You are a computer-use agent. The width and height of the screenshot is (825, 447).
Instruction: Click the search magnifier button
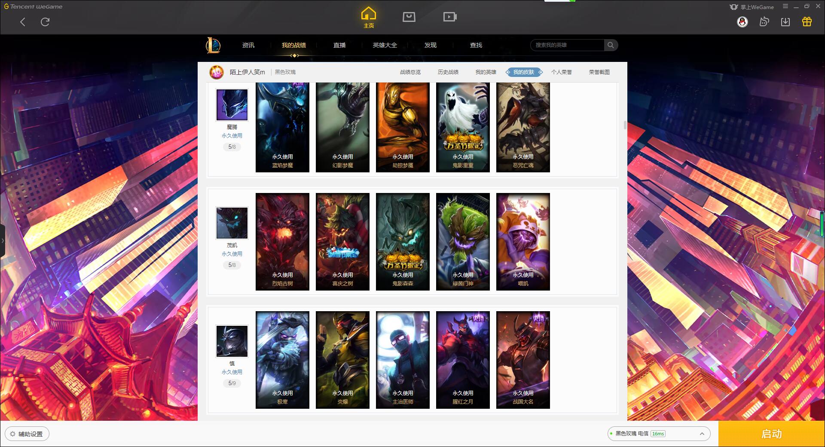(611, 45)
